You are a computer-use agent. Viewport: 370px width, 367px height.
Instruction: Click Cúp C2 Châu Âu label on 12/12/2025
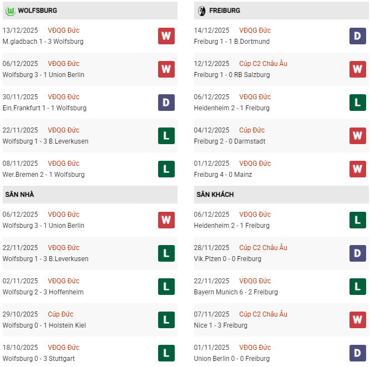263,64
